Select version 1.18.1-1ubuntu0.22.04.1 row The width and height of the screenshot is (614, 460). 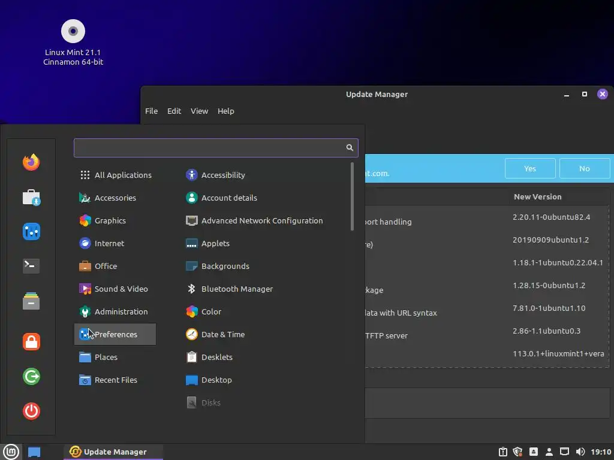coord(558,262)
